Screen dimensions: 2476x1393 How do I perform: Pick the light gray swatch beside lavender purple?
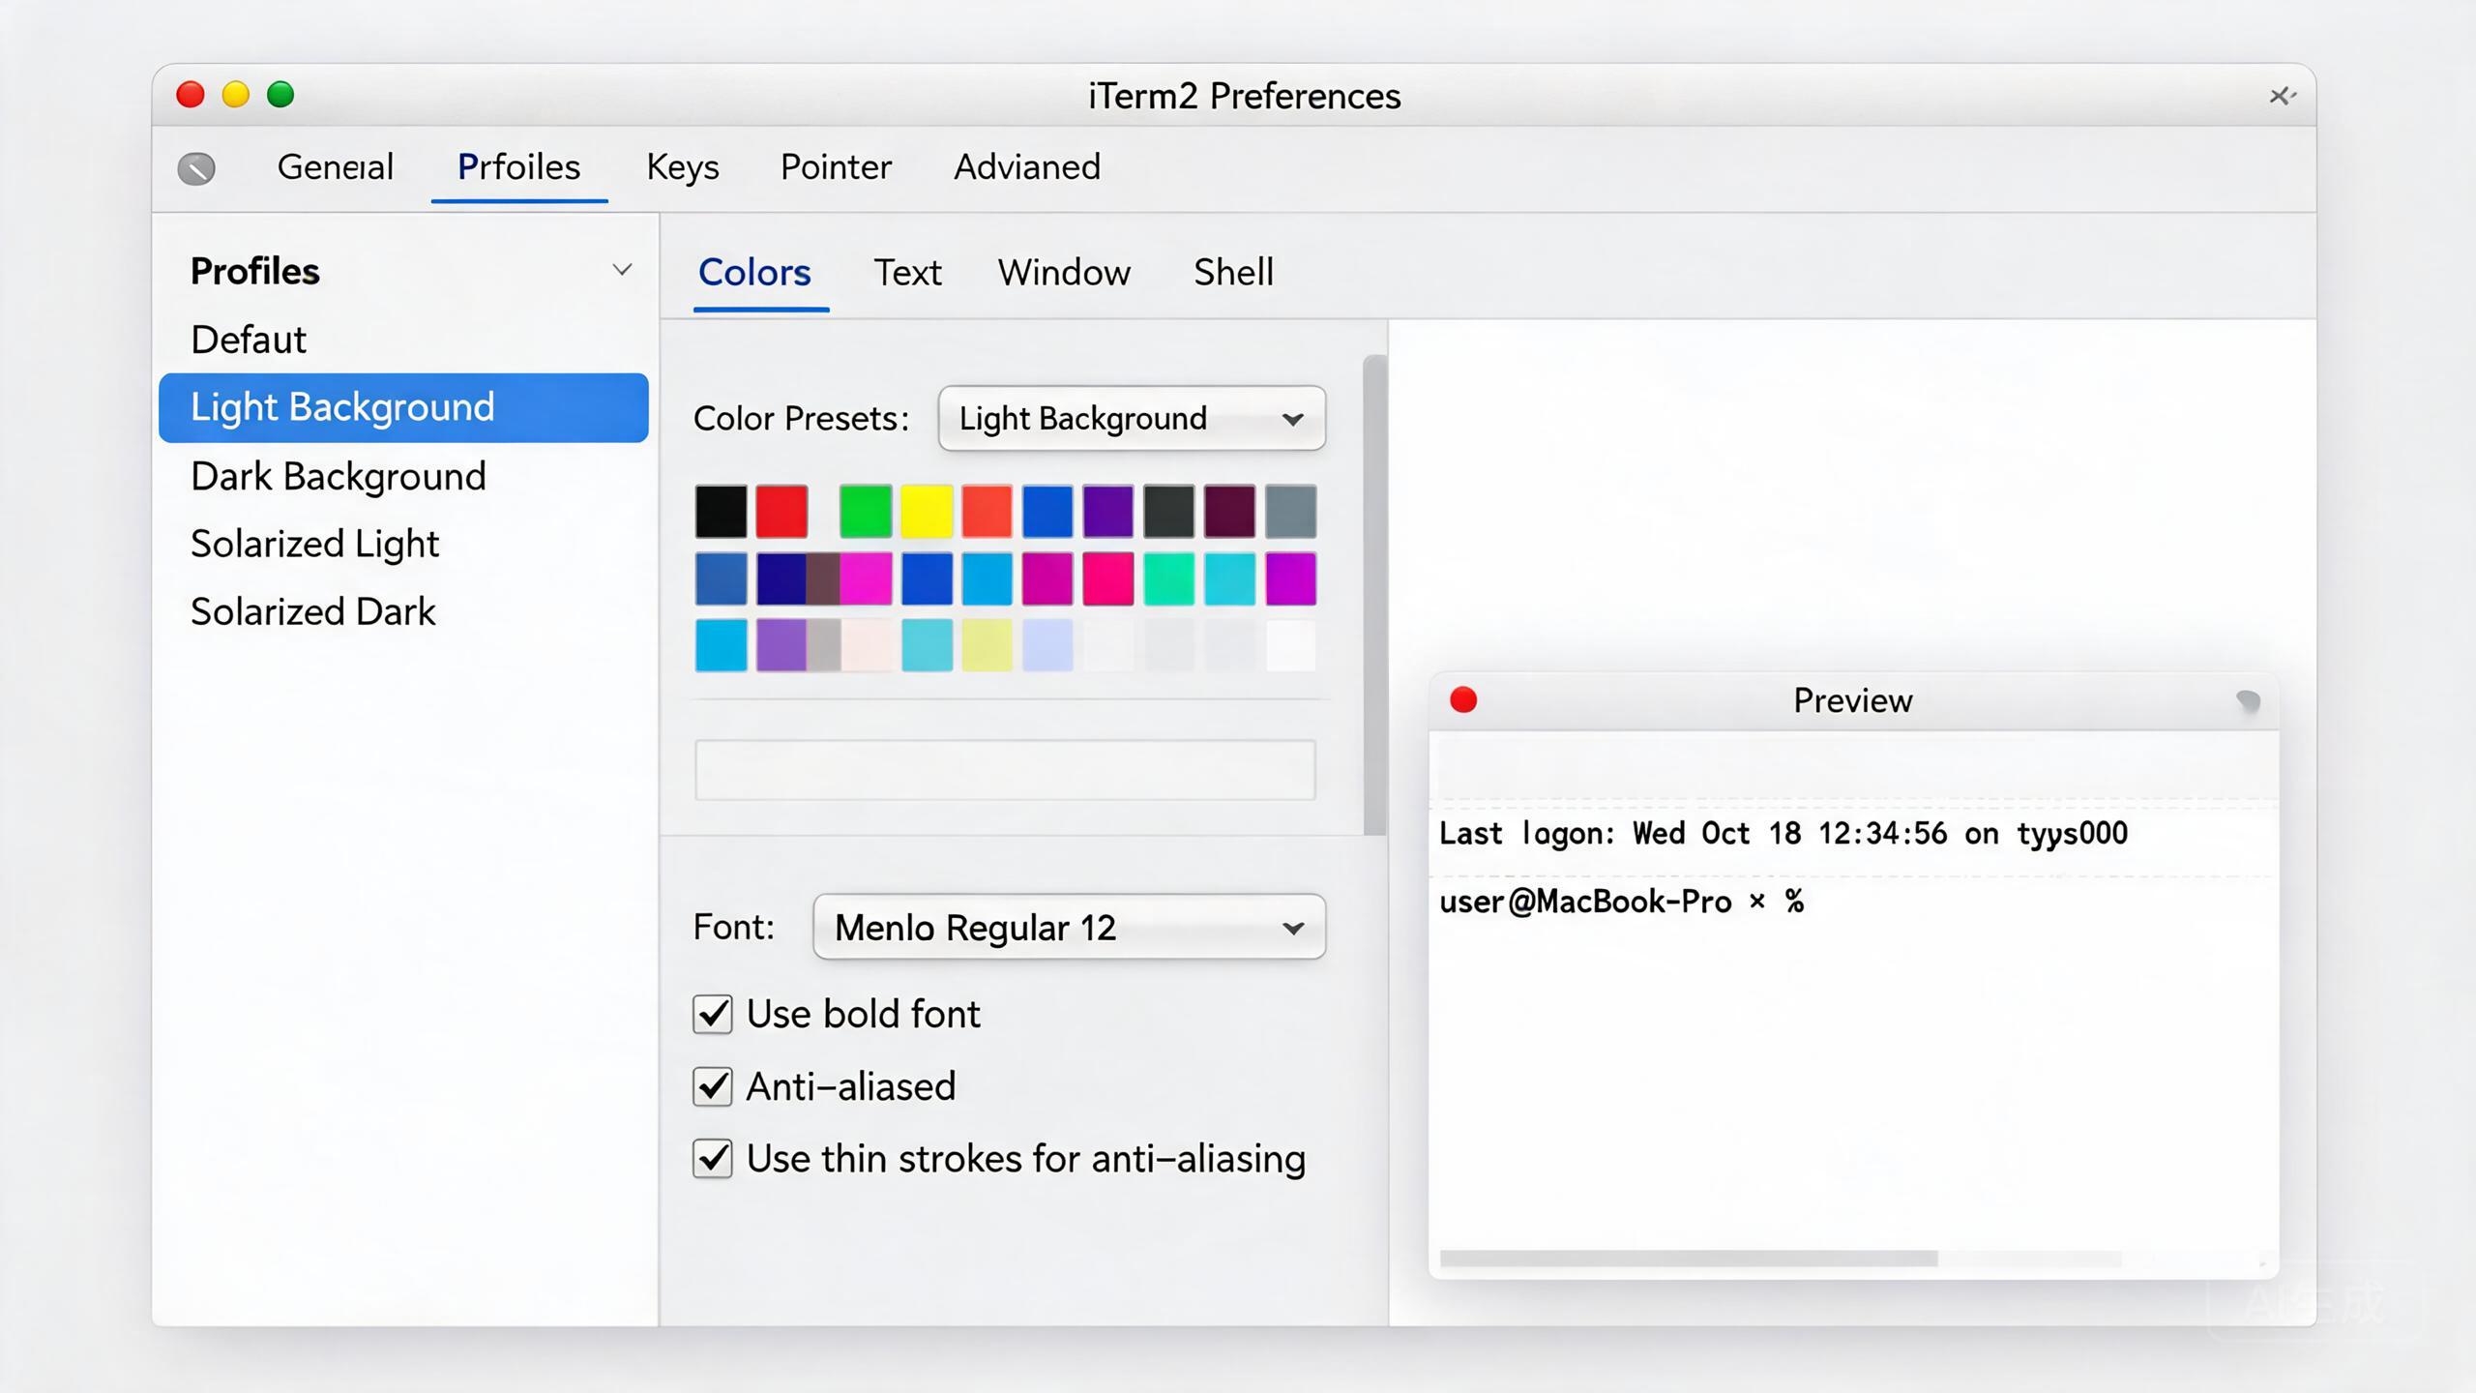coord(823,645)
